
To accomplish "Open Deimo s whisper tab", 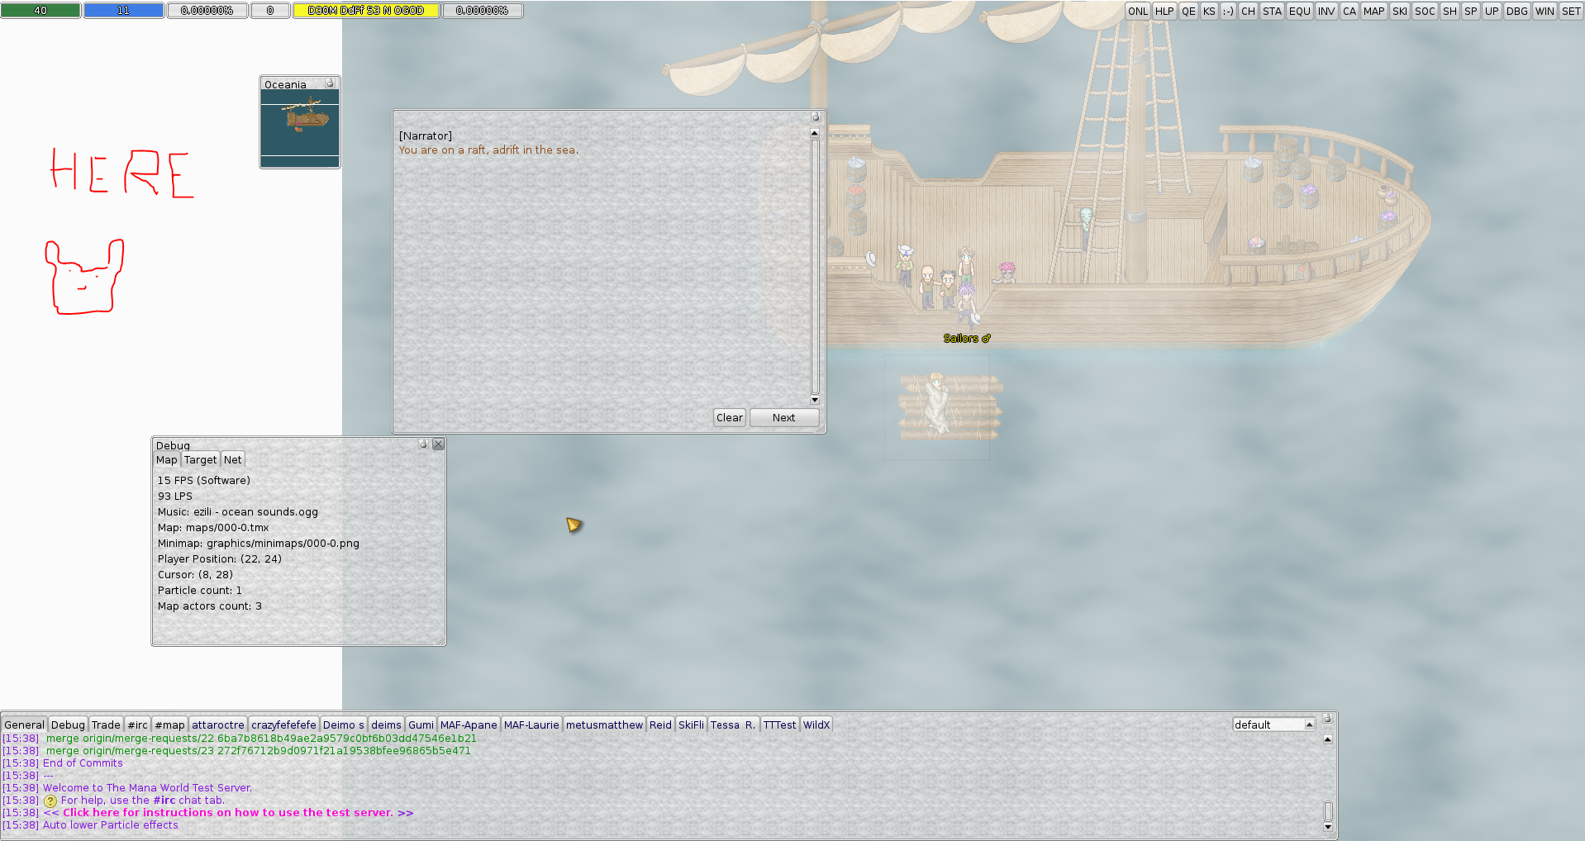I will pos(343,725).
